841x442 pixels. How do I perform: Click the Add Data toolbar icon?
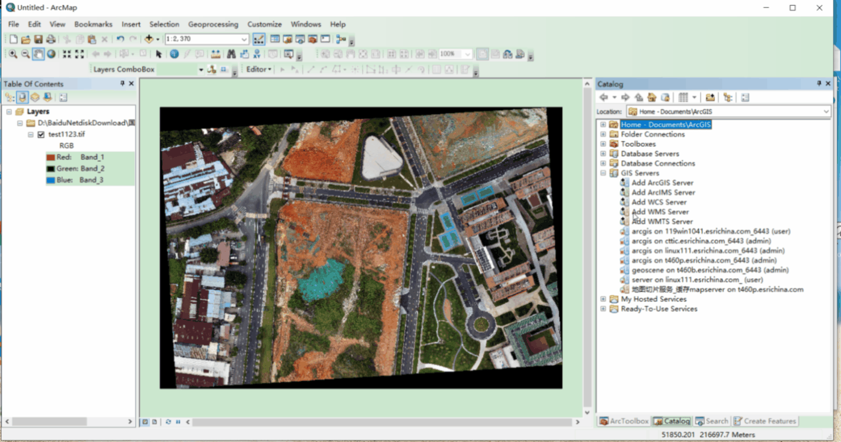(149, 39)
